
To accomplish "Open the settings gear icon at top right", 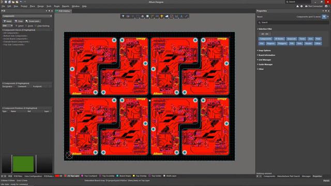I will [x=302, y=6].
